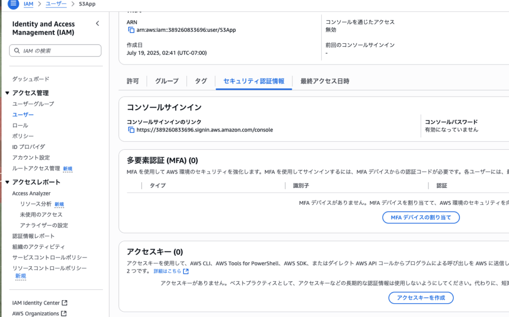This screenshot has height=317, width=509.
Task: Click external link icon beside AWS Organizations
Action: click(x=64, y=314)
